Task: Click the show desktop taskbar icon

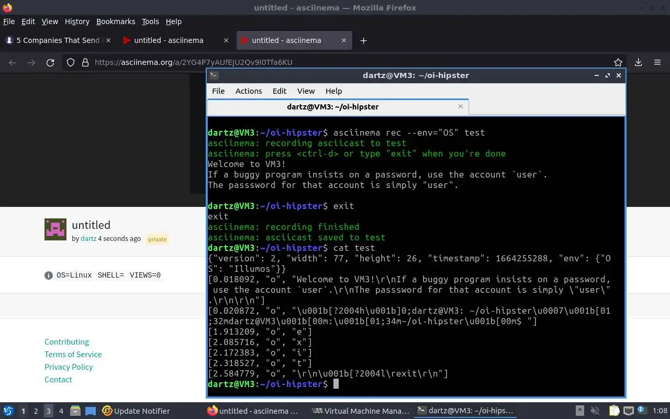Action: (91, 411)
